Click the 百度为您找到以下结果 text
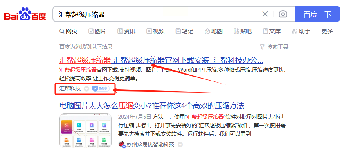This screenshot has height=156, width=351. point(86,47)
